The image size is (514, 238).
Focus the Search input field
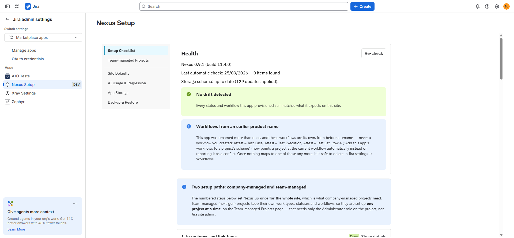click(x=244, y=6)
